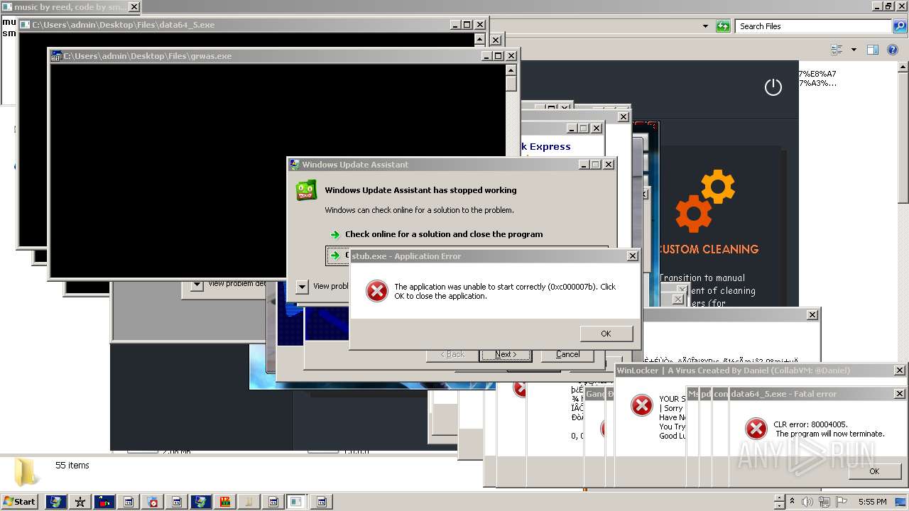Close the stub.exe Application Error dialog
909x511 pixels.
(632, 256)
